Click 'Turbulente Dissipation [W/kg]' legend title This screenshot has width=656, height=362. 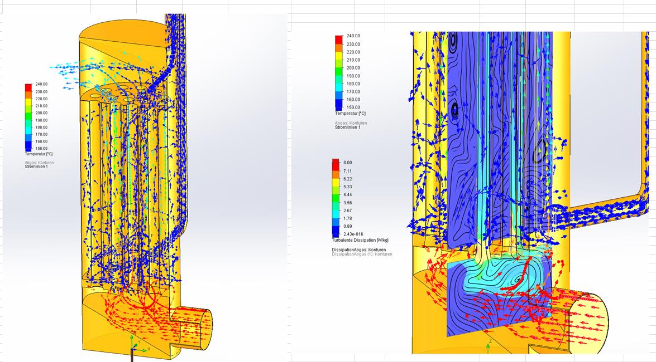[x=360, y=240]
